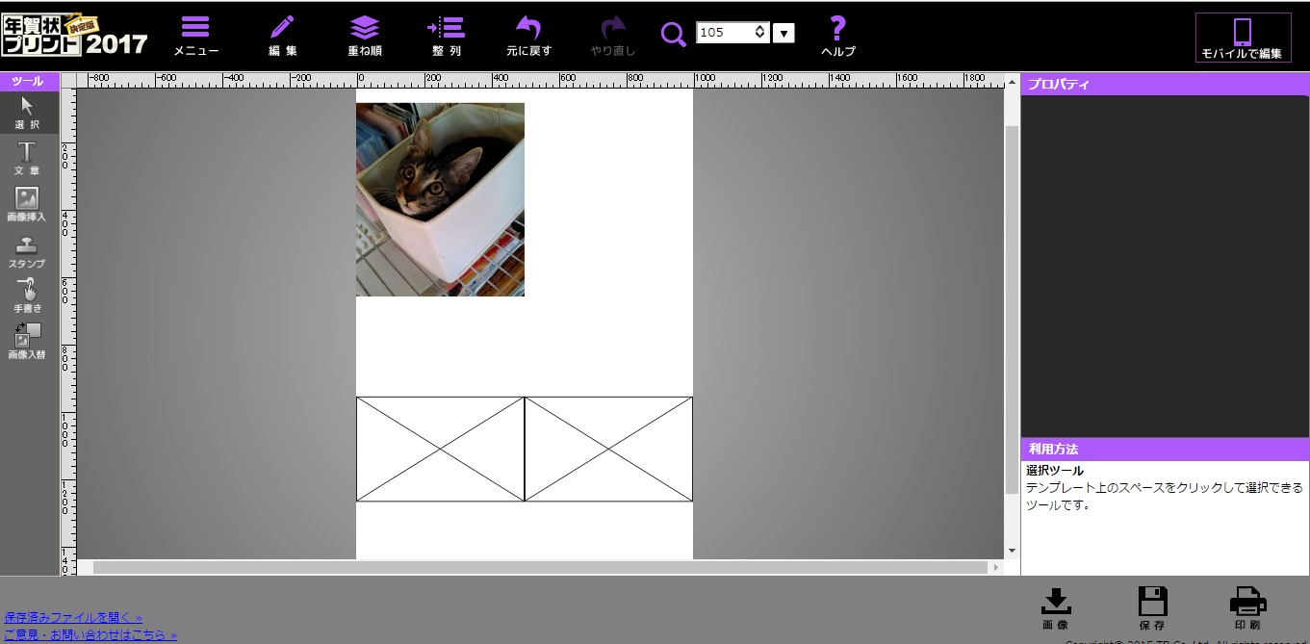Click the scroll down arrow of canvas
1310x644 pixels.
[1012, 551]
